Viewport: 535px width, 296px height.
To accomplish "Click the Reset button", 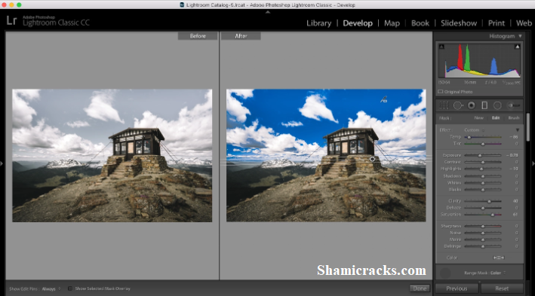I will [x=502, y=288].
